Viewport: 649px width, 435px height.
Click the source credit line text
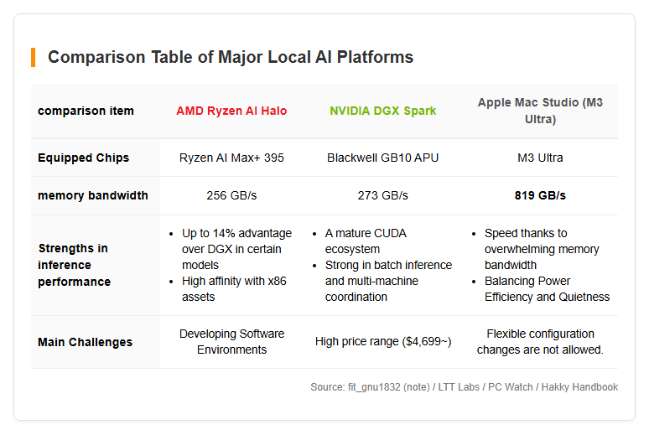tap(464, 387)
